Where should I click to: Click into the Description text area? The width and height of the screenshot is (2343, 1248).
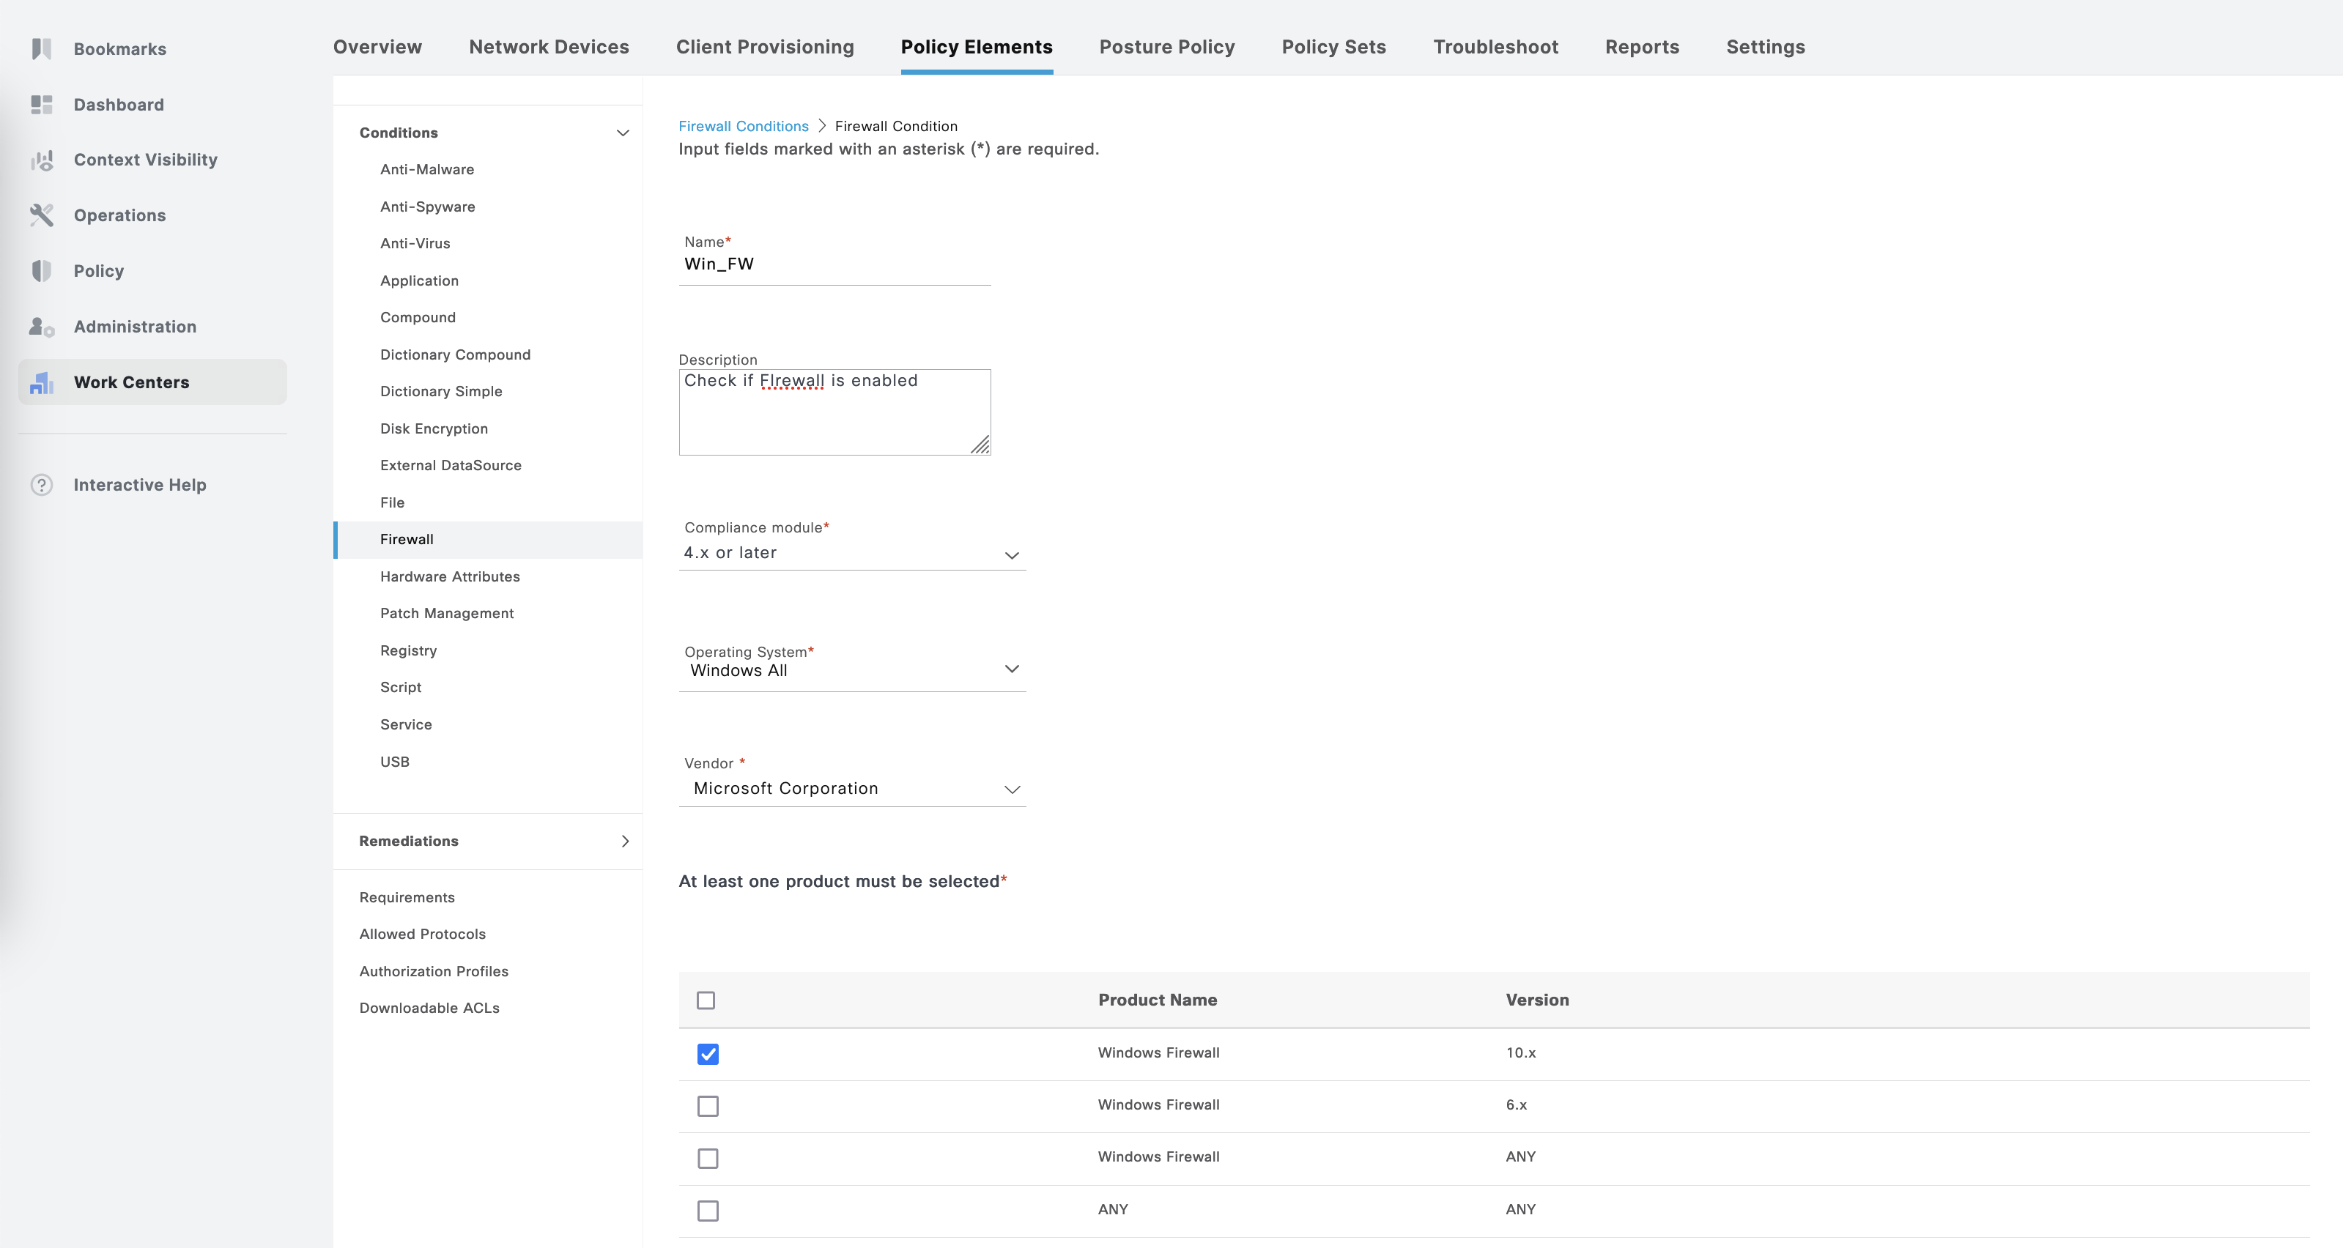pyautogui.click(x=833, y=414)
